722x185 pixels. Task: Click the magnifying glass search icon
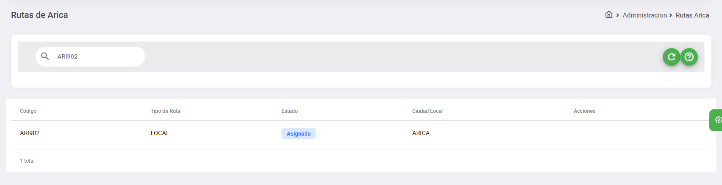(x=45, y=56)
